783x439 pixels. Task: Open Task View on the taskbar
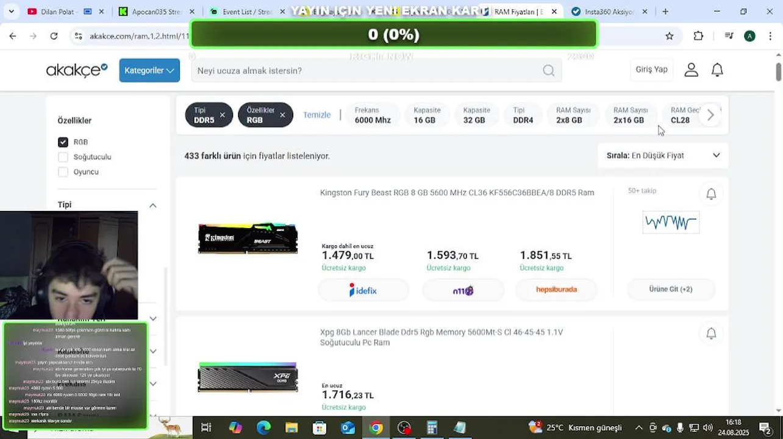tap(206, 427)
